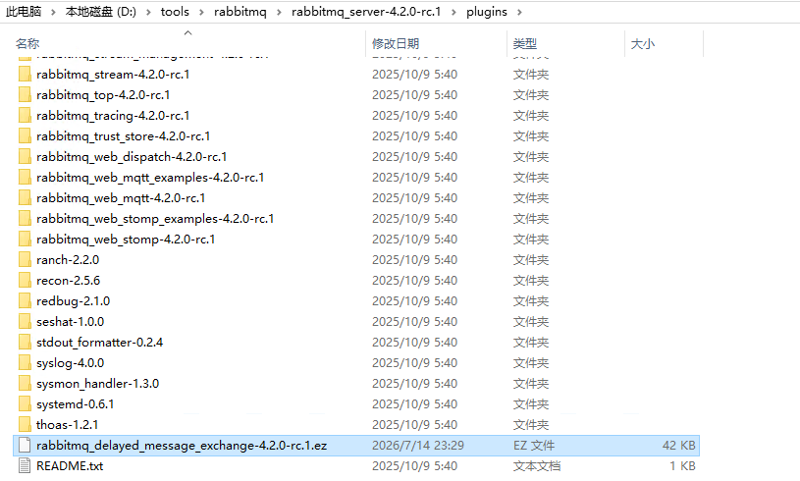Expand the chevron after 本地磁盘 (D:)

(148, 12)
